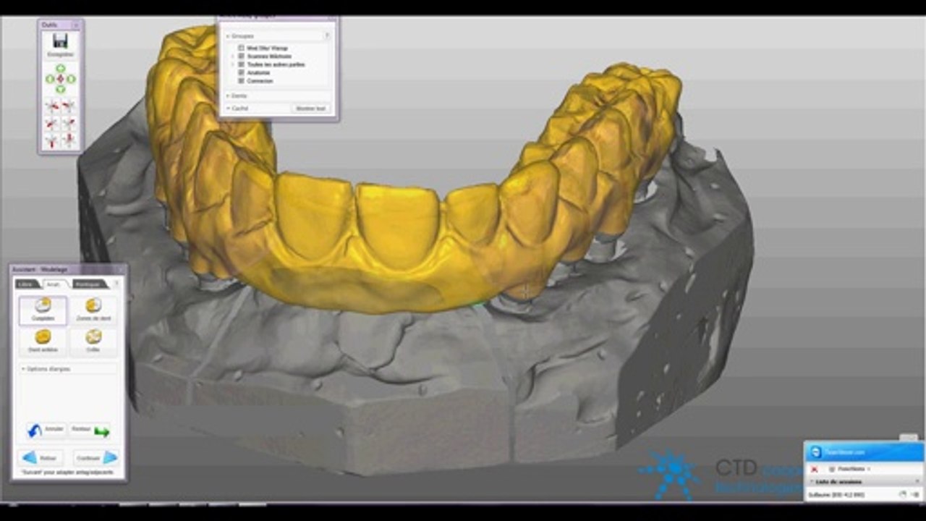
Task: Expand the Caché section
Action: pos(229,108)
